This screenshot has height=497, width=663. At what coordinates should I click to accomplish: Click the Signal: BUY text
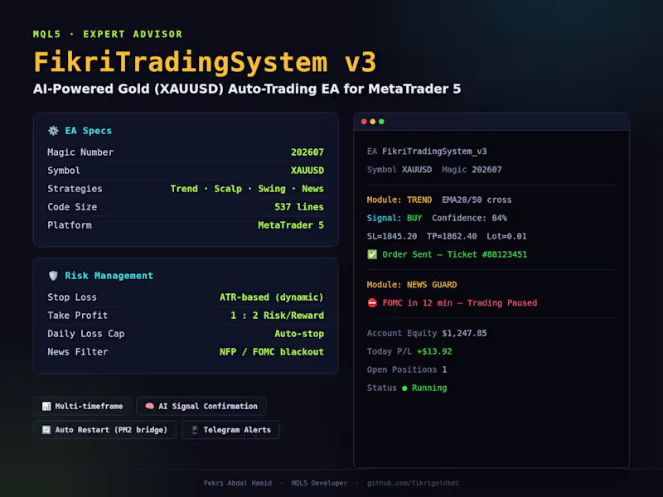coord(394,218)
